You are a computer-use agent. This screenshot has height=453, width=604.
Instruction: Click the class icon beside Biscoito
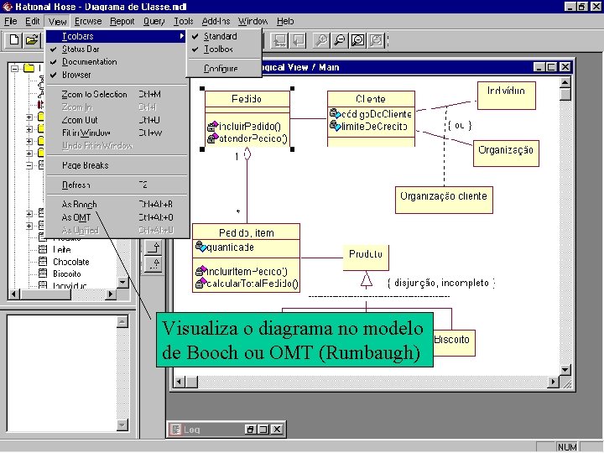pos(43,273)
